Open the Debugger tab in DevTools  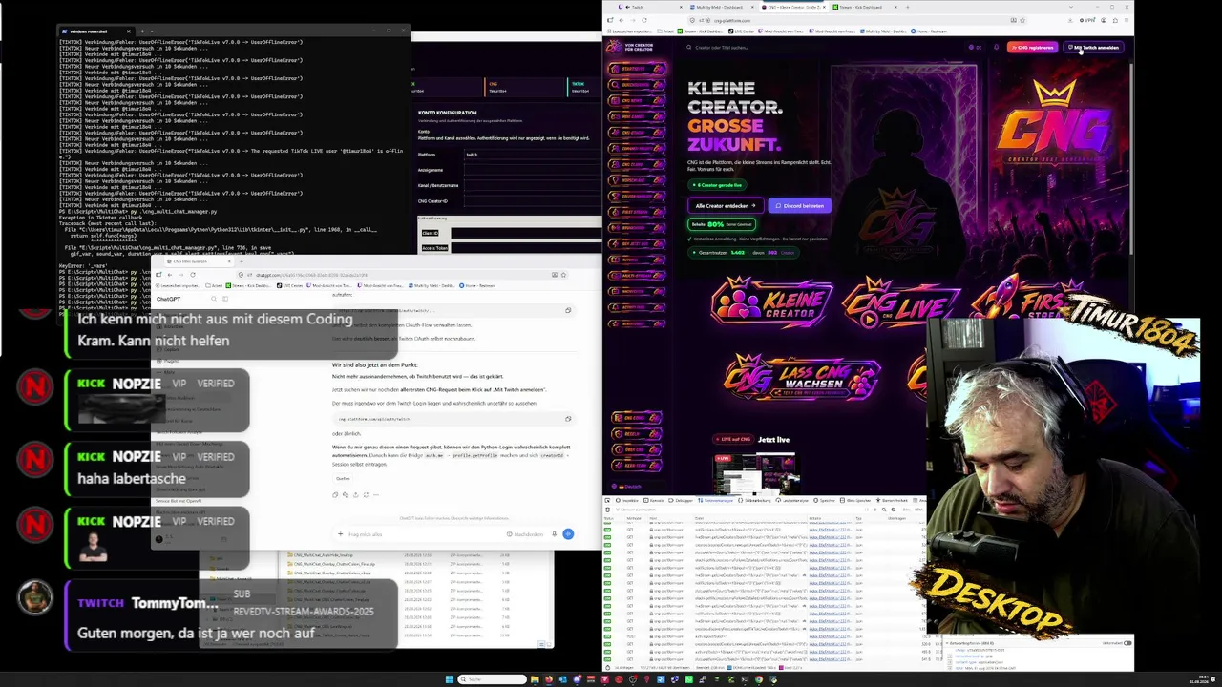click(x=682, y=500)
